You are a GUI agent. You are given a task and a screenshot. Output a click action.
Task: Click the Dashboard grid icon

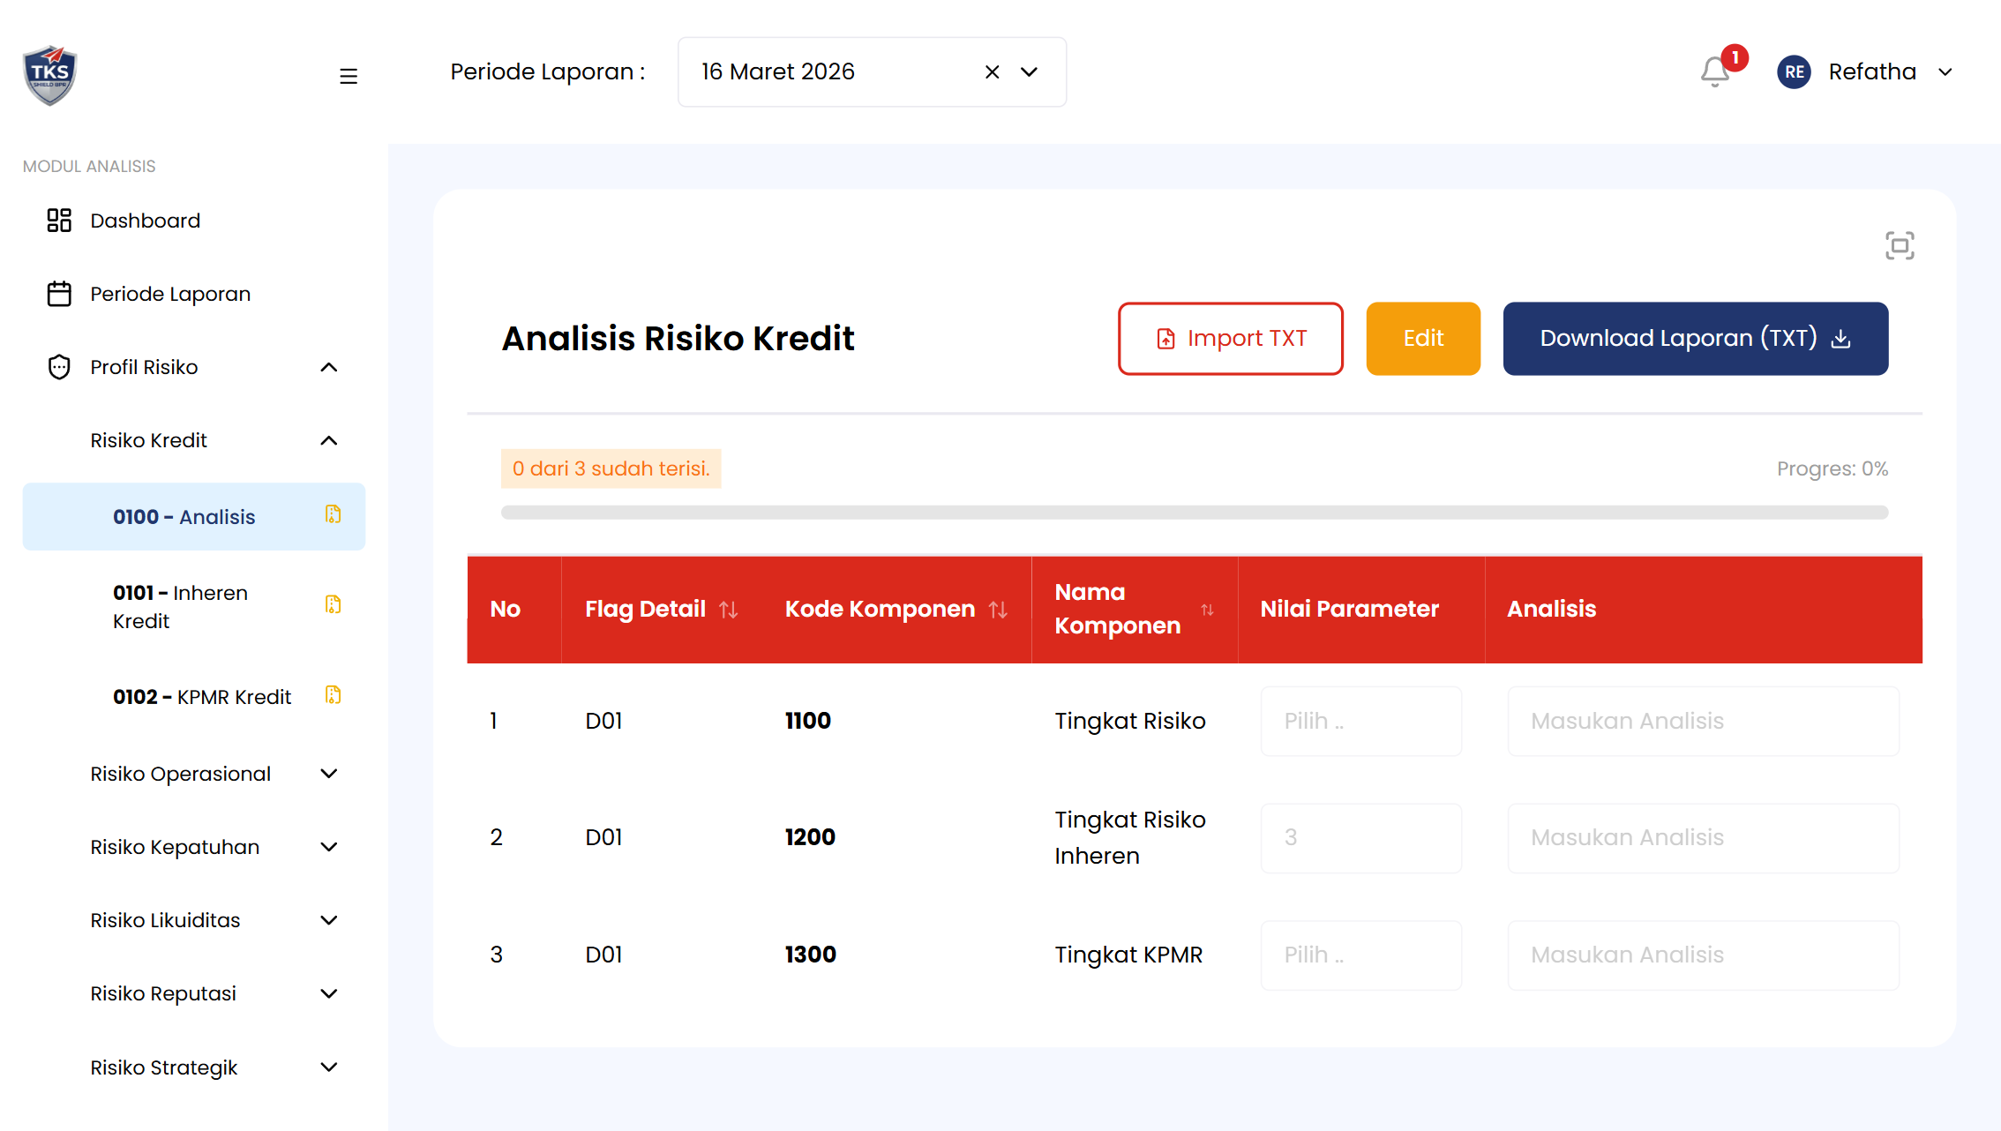tap(58, 220)
